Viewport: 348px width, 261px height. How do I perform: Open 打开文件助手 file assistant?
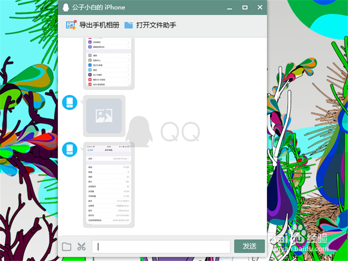pyautogui.click(x=156, y=25)
